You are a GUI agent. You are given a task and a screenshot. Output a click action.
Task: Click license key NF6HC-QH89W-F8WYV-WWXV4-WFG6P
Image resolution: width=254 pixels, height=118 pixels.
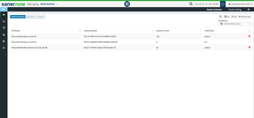[101, 42]
